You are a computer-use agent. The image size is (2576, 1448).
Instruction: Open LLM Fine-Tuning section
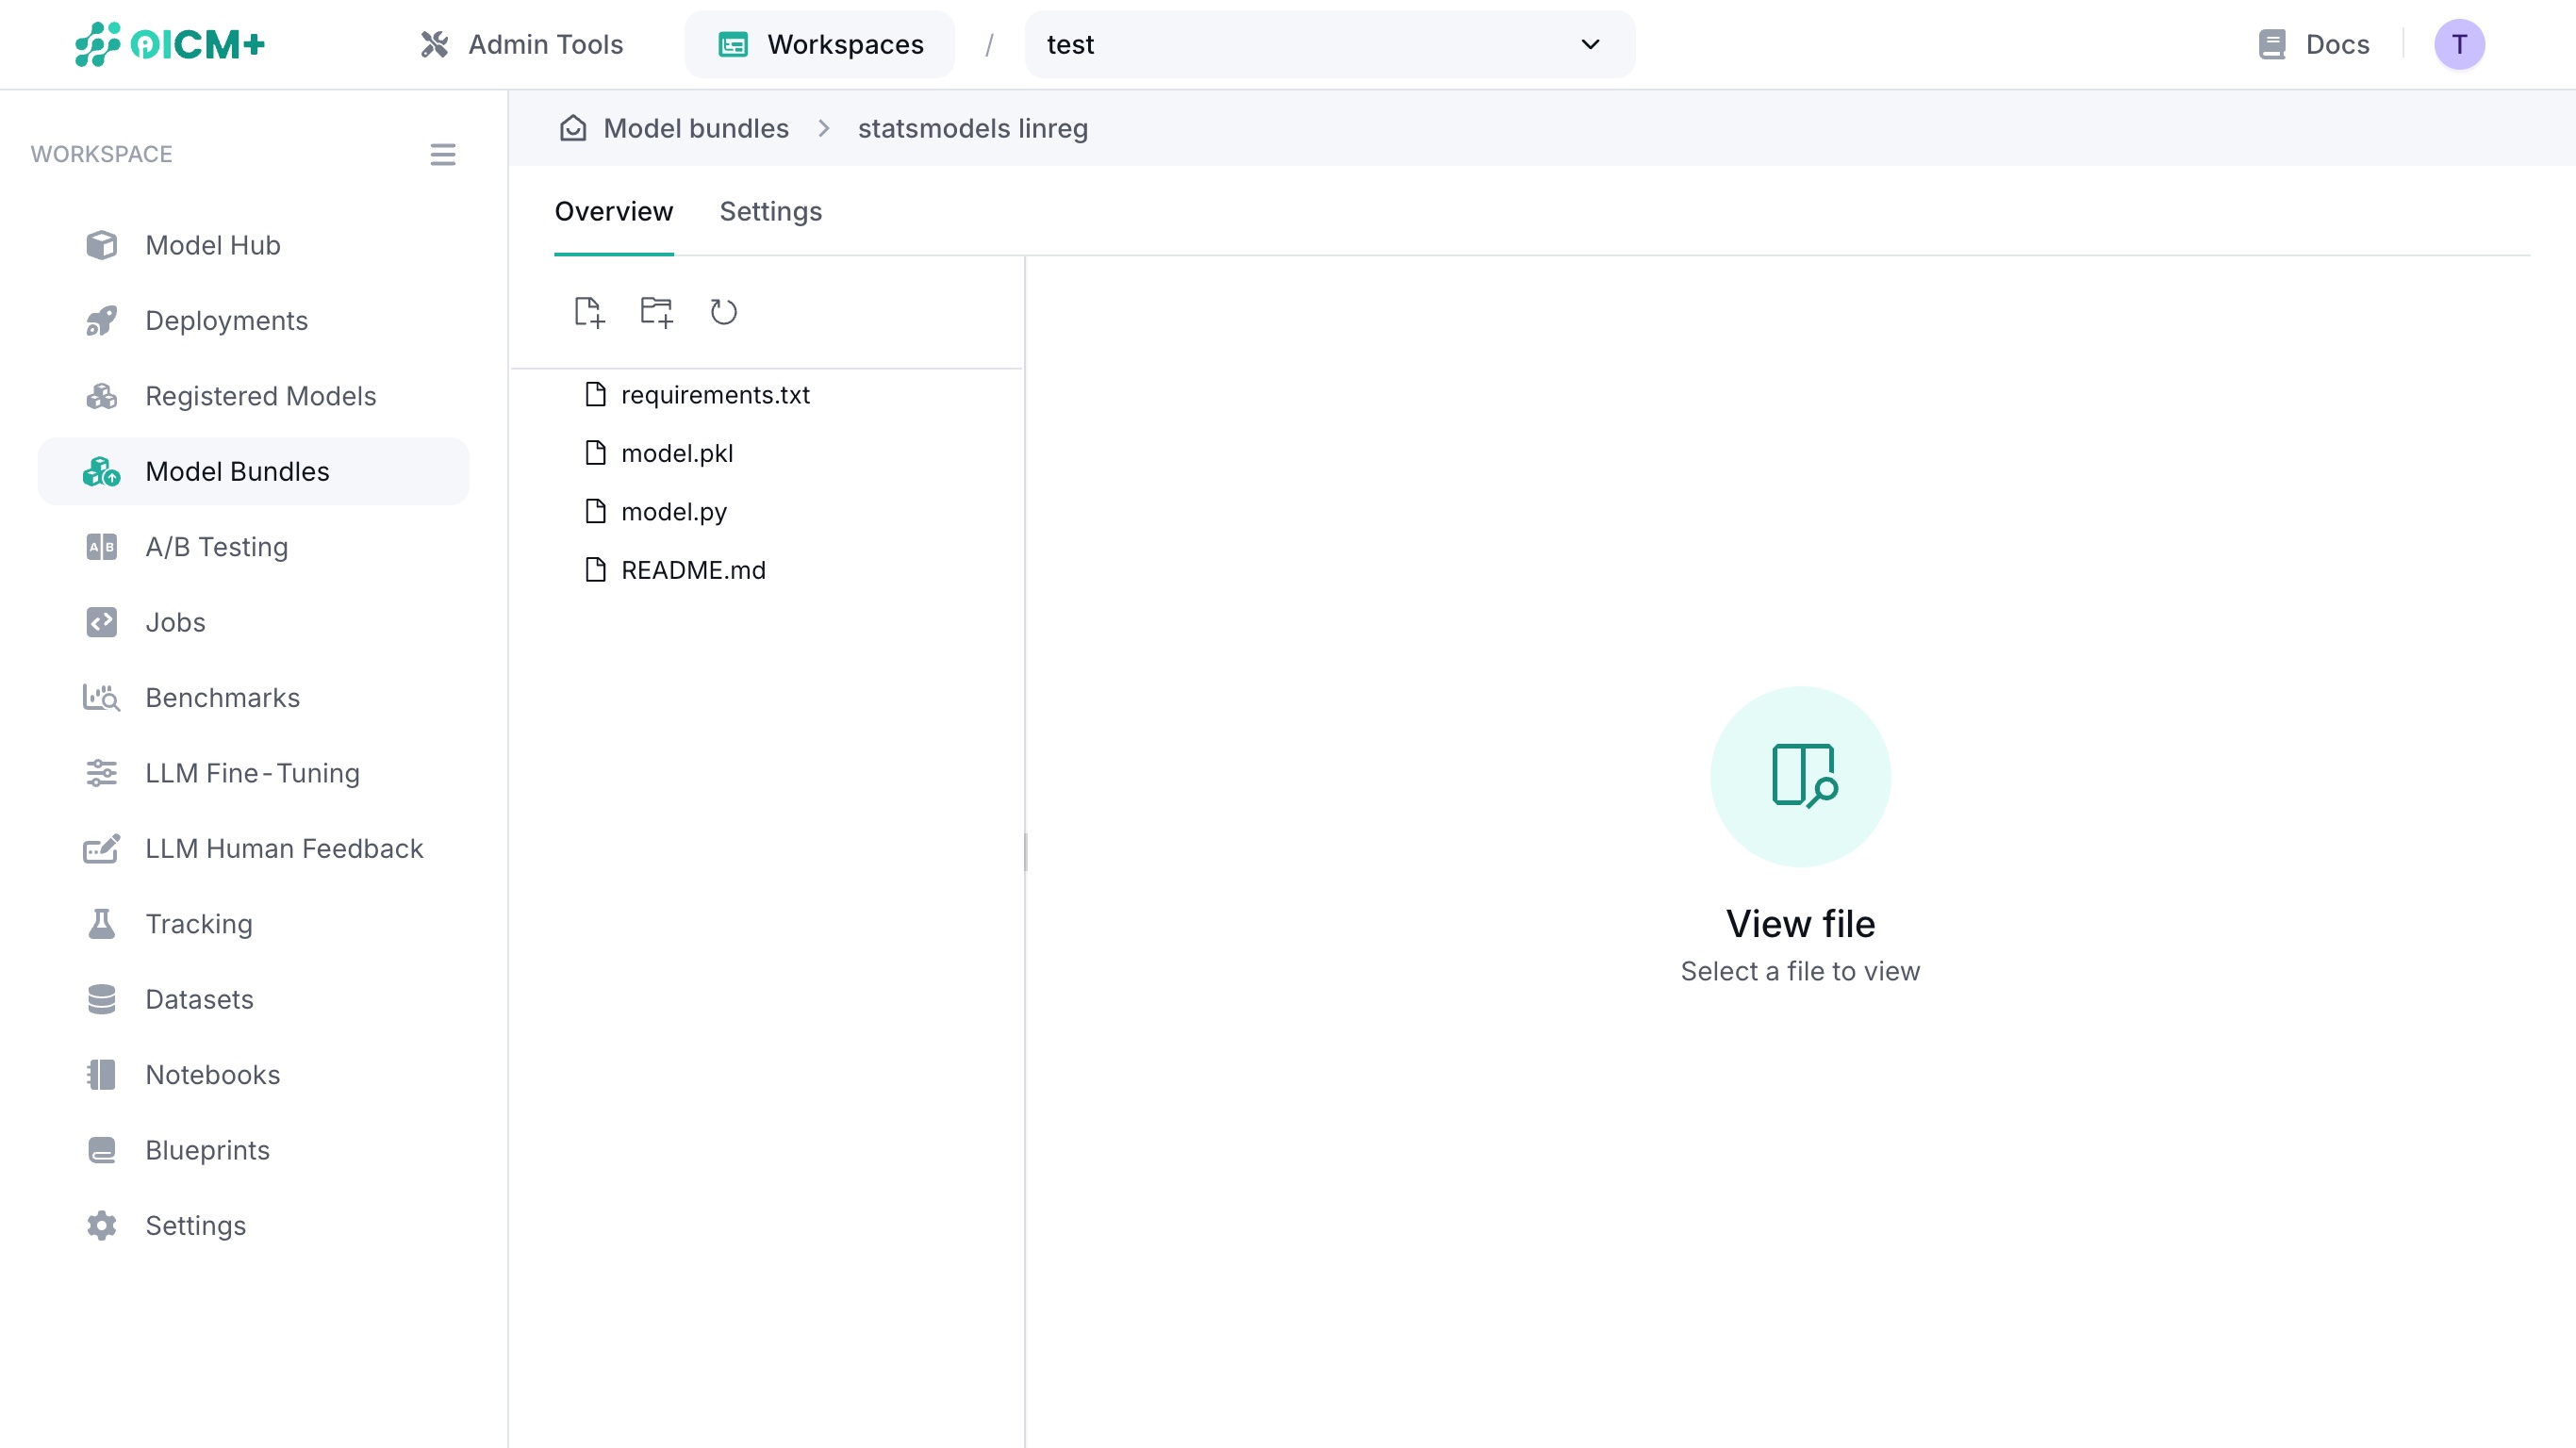tap(252, 773)
